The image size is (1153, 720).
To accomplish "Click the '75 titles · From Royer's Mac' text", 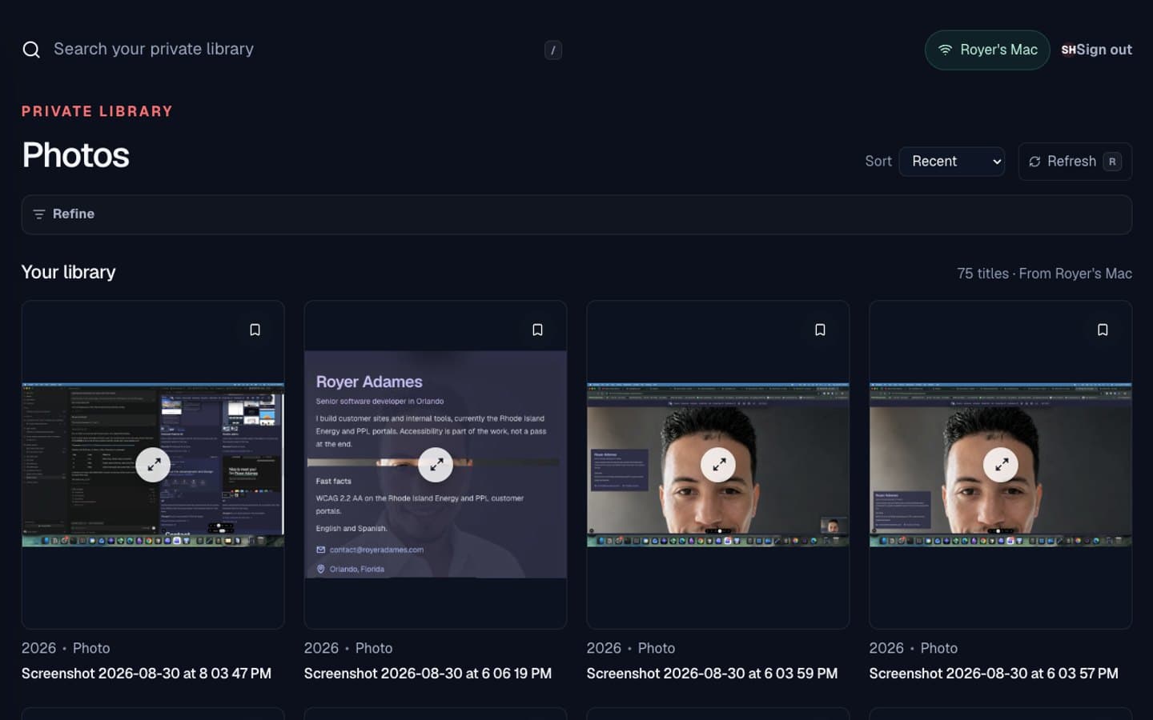I will pyautogui.click(x=1044, y=274).
